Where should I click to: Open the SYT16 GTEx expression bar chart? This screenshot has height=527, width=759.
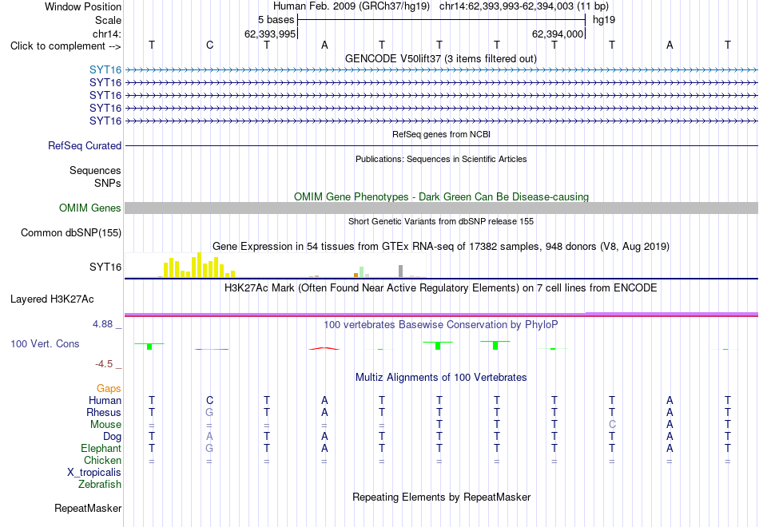276,265
